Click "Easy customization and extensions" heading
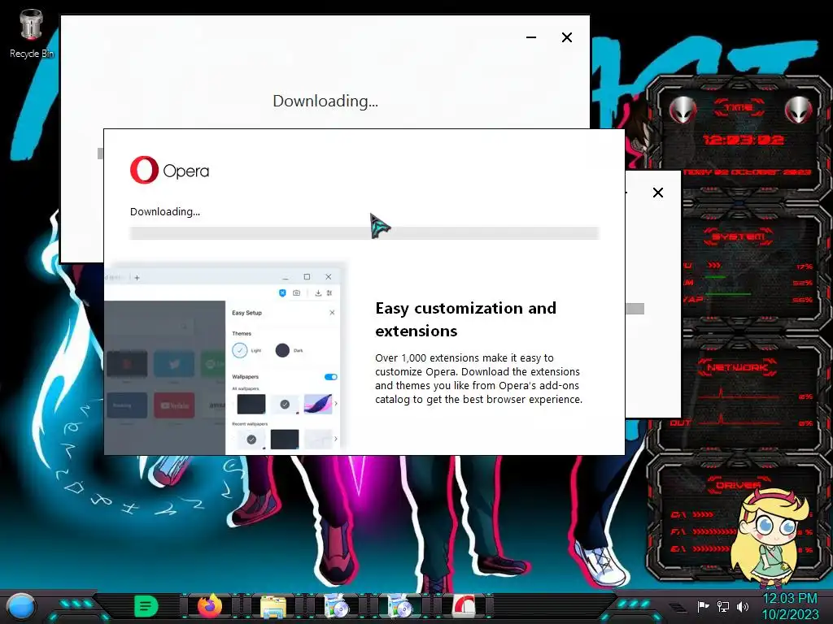Screen dimensions: 833x624 point(465,318)
